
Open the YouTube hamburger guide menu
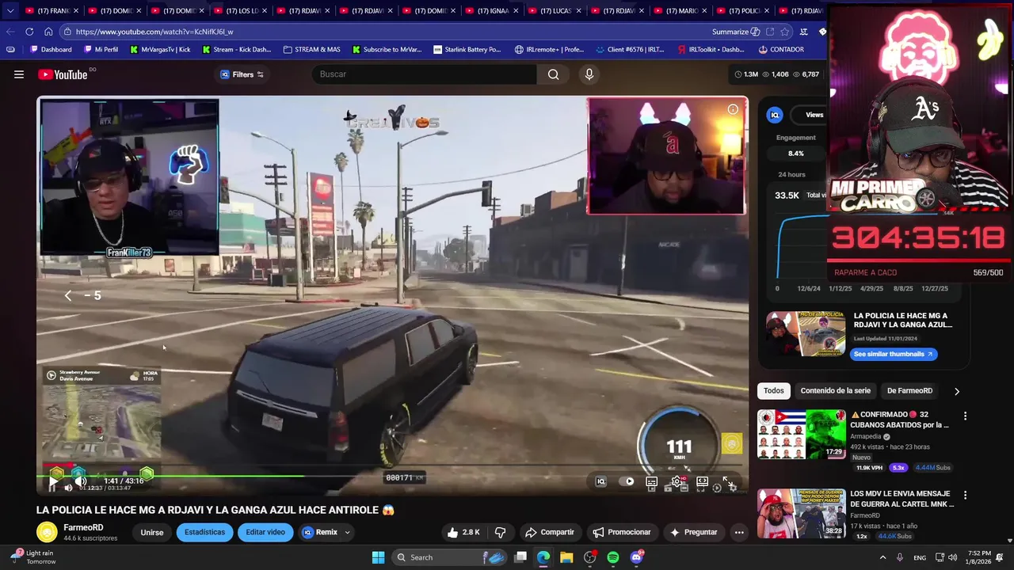point(19,74)
